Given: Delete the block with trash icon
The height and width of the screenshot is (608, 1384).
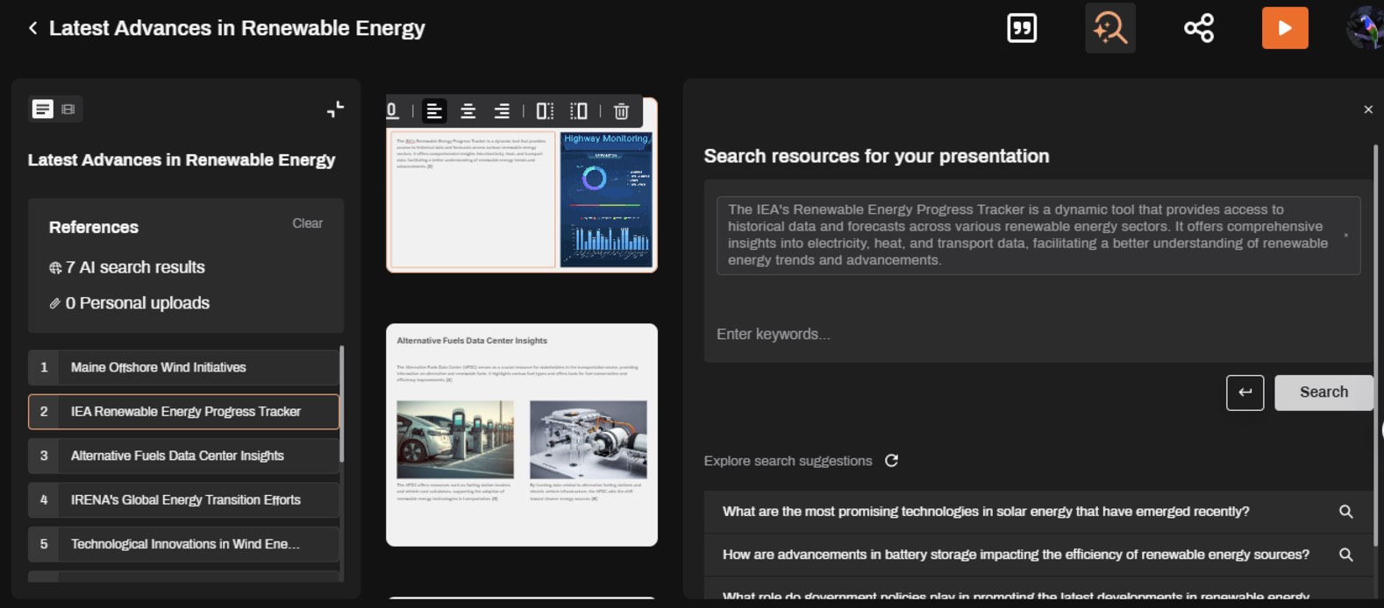Looking at the screenshot, I should [x=621, y=111].
